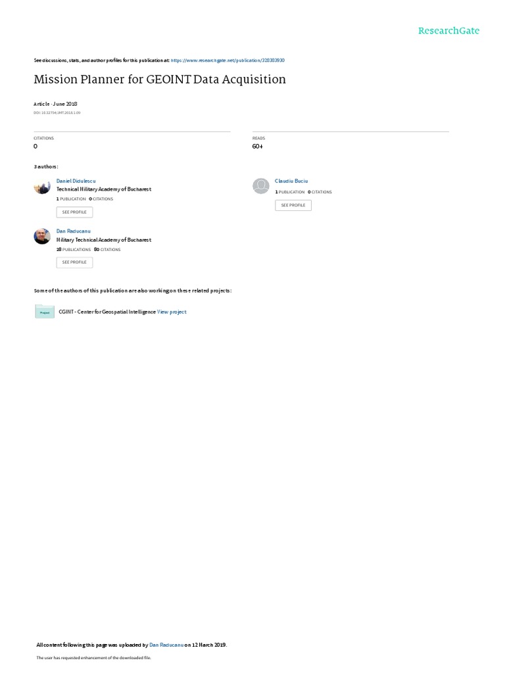
Task: Open the View project link
Action: pos(172,312)
